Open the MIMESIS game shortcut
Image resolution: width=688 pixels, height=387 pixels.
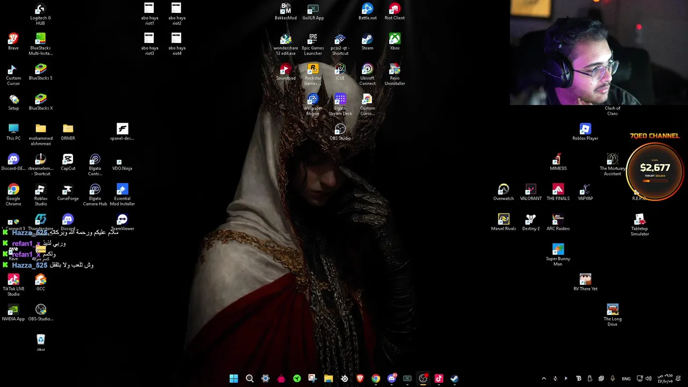point(558,162)
